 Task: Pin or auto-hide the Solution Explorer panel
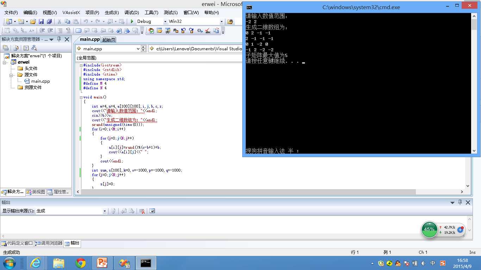(59, 39)
